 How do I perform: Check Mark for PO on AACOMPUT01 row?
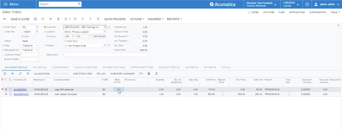coord(119,94)
